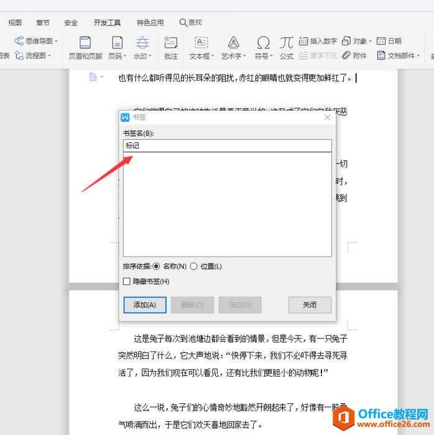Viewport: 434px width, 435px height.
Task: Expand the 流程图 dropdown arrow
Action: (49, 55)
